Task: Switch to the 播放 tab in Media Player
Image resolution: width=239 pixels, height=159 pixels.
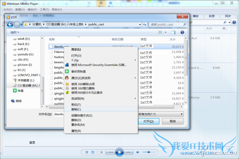Action: click(196, 16)
